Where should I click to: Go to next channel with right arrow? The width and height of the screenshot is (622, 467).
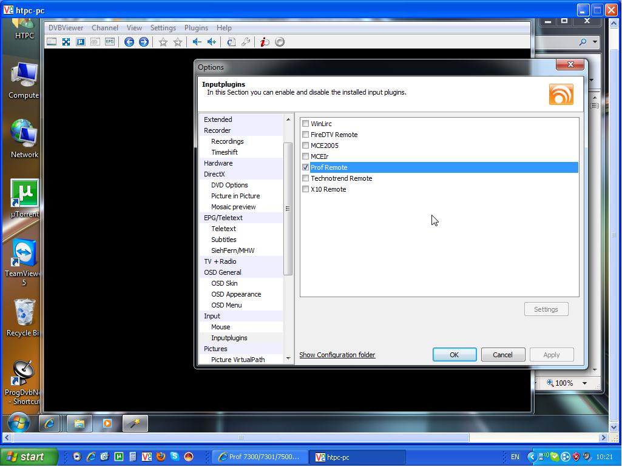pos(144,42)
